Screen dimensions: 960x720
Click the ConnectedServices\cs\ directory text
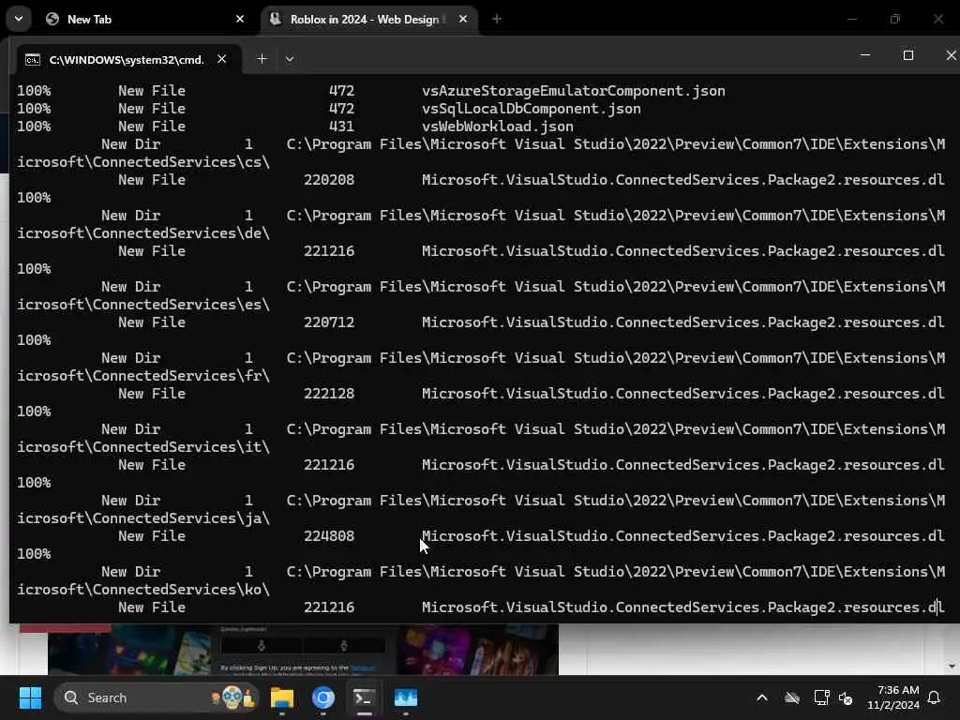tap(143, 161)
